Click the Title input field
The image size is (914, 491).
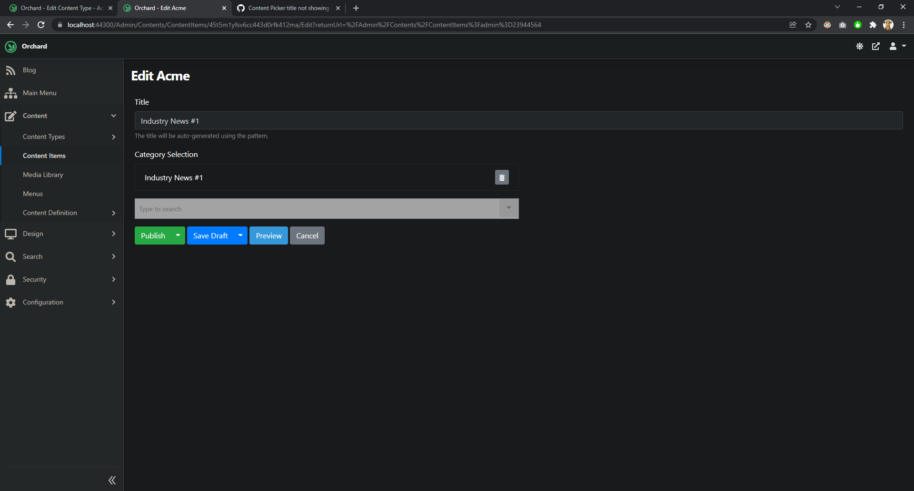(518, 121)
